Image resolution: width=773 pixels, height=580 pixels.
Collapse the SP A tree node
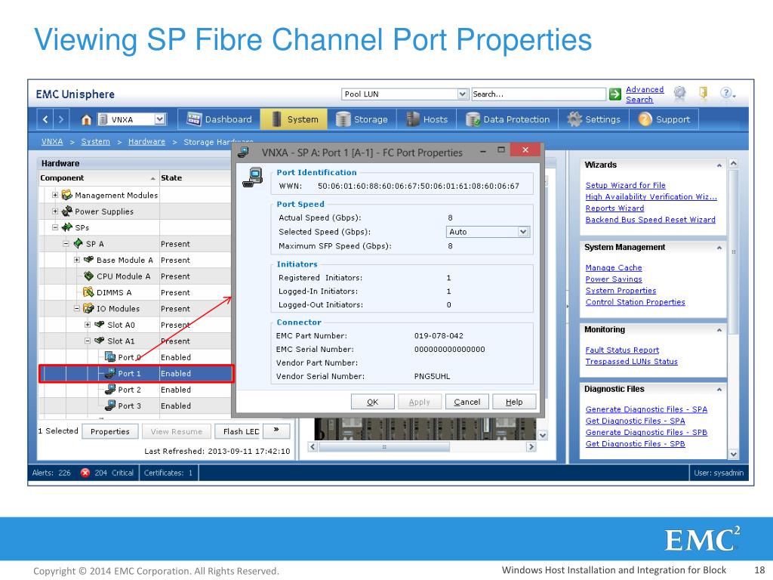point(66,244)
